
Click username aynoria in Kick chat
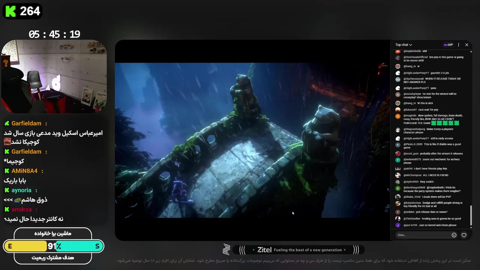coord(21,190)
